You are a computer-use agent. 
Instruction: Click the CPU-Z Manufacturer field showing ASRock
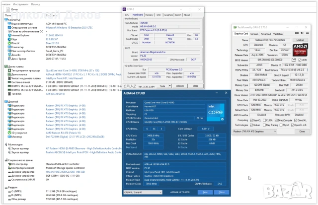pos(170,23)
